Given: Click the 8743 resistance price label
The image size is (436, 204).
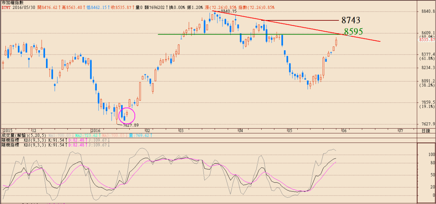Looking at the screenshot, I should [351, 20].
